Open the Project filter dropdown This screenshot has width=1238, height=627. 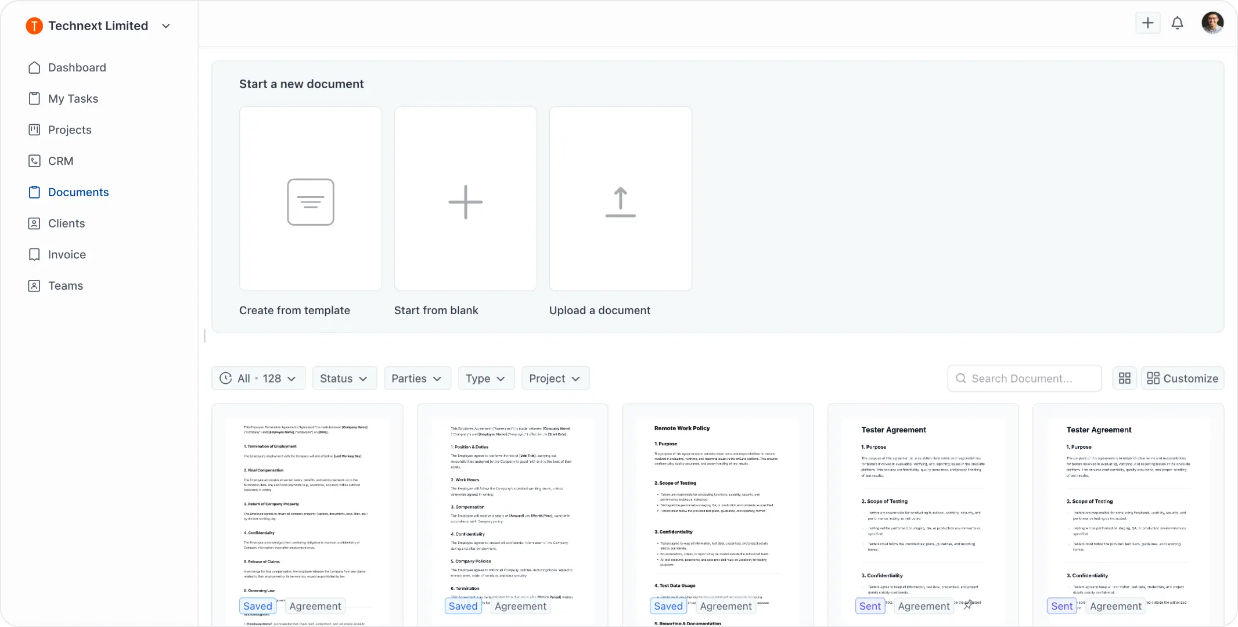pyautogui.click(x=555, y=379)
